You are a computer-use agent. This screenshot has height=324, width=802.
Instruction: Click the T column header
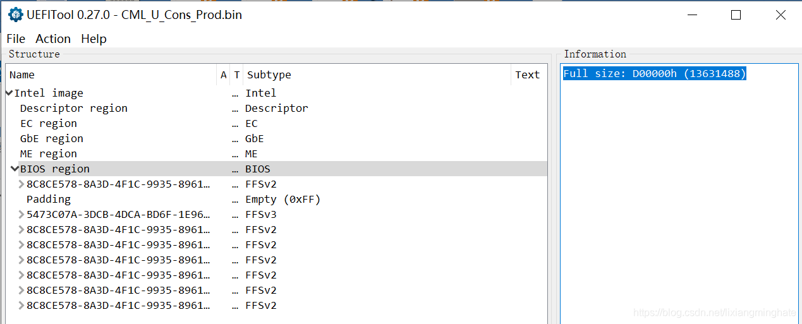[x=236, y=75]
